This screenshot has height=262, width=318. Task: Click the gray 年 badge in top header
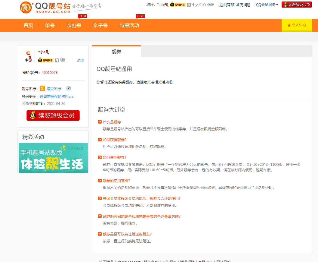click(189, 5)
